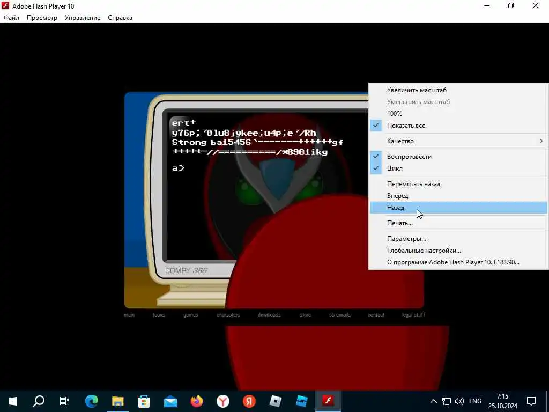This screenshot has width=549, height=412.
Task: Click the volume speaker tray icon
Action: pyautogui.click(x=459, y=401)
